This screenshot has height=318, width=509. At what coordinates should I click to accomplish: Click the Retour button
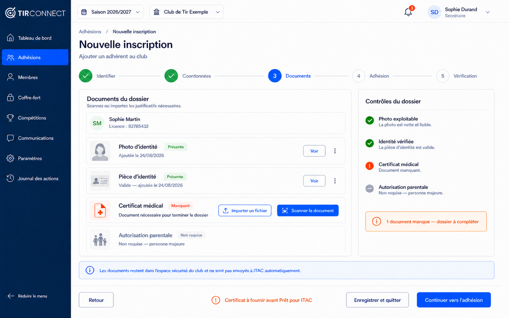[96, 300]
